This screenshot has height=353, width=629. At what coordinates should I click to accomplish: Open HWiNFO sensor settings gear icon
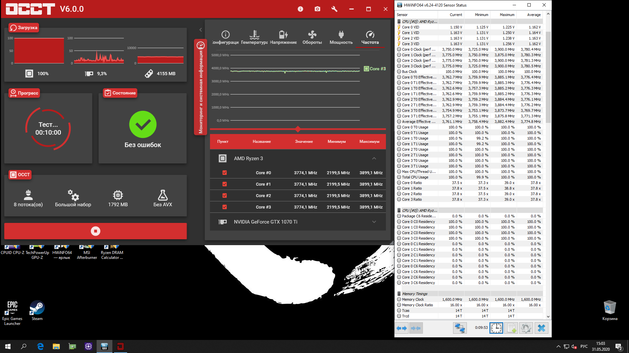coord(526,328)
